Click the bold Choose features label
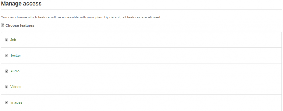The height and width of the screenshot is (111, 283). pos(20,25)
